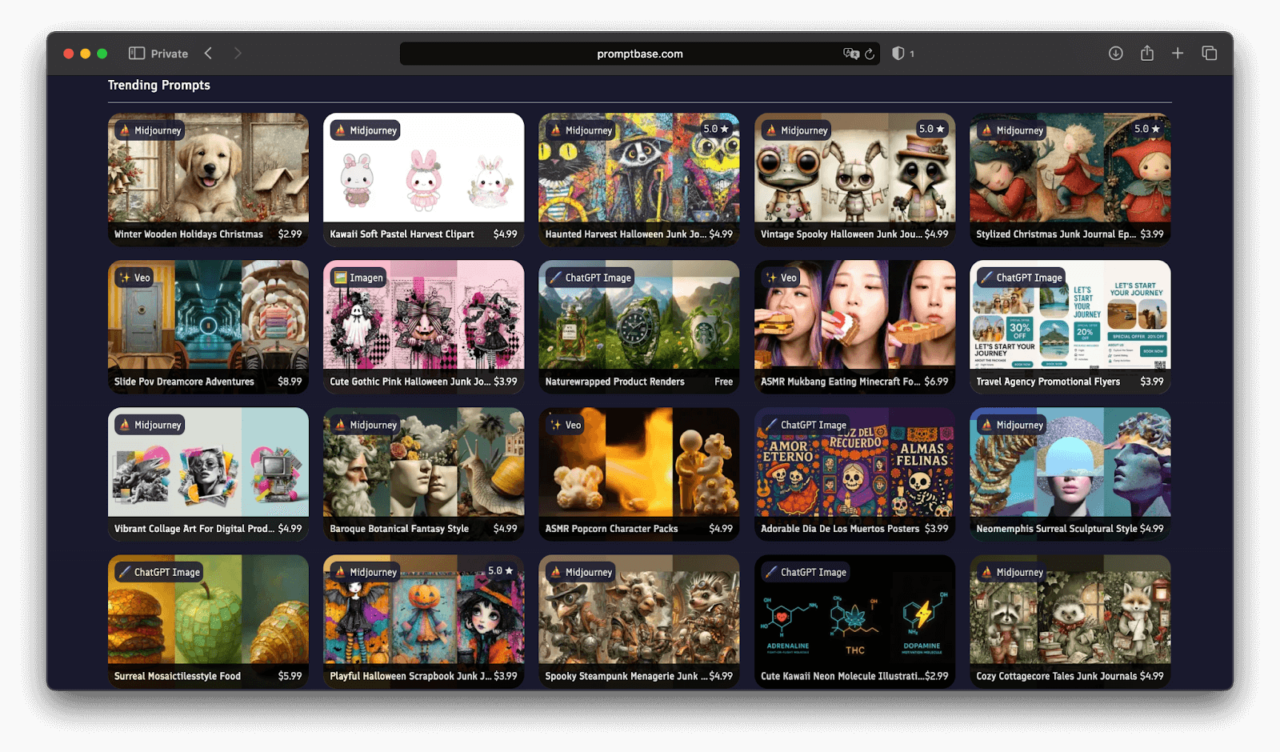The width and height of the screenshot is (1280, 752).
Task: Reload the page with refresh icon
Action: pyautogui.click(x=870, y=54)
